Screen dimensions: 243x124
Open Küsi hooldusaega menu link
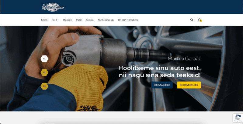[x=106, y=20]
